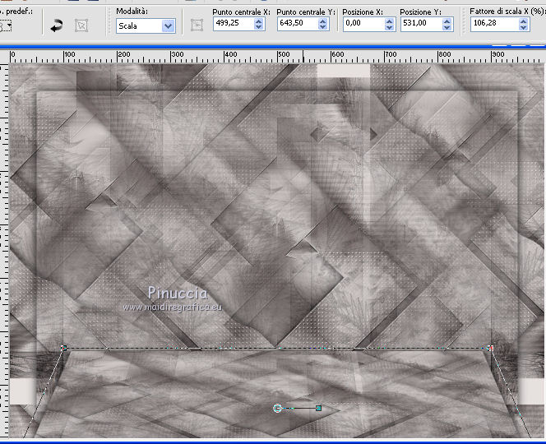Image resolution: width=546 pixels, height=444 pixels.
Task: Click the Posizione X label
Action: pyautogui.click(x=363, y=12)
